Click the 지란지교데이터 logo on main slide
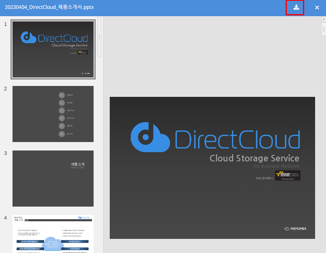The height and width of the screenshot is (253, 326). click(x=295, y=229)
